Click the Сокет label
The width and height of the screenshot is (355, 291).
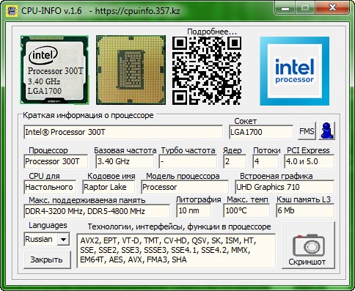(245, 121)
